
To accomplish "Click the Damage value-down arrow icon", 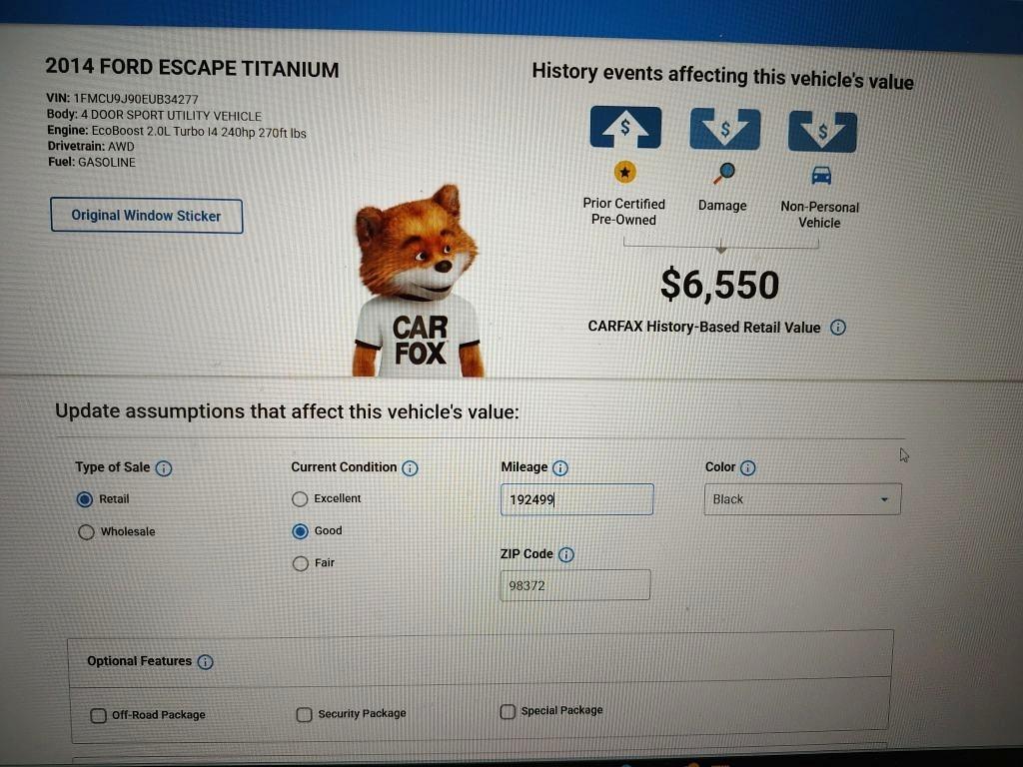I will click(x=725, y=129).
